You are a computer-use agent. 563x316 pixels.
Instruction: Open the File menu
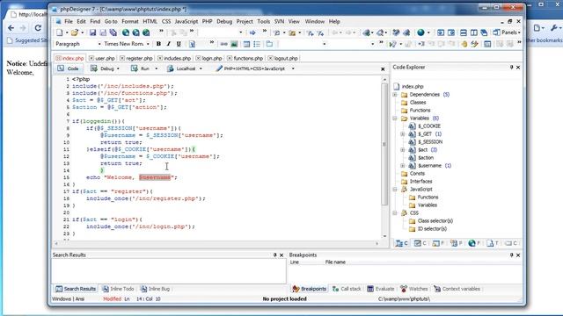click(x=69, y=21)
